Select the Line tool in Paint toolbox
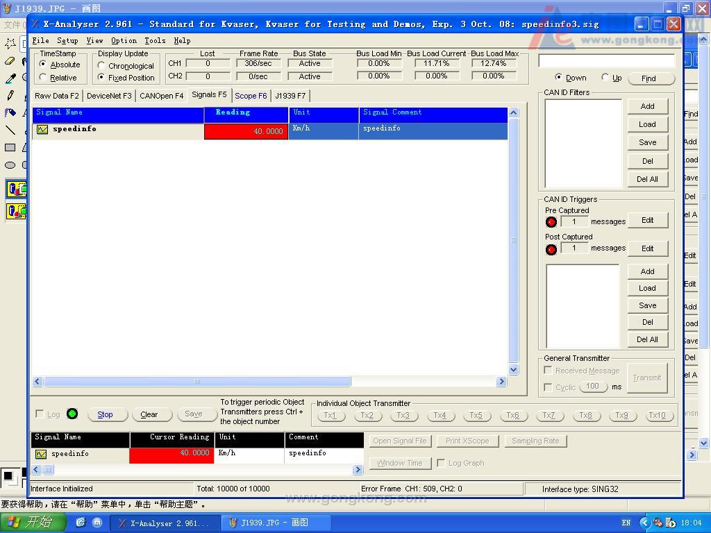Image resolution: width=711 pixels, height=533 pixels. click(10, 130)
